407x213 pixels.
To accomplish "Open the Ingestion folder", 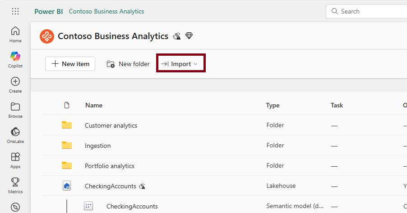I will tap(97, 146).
